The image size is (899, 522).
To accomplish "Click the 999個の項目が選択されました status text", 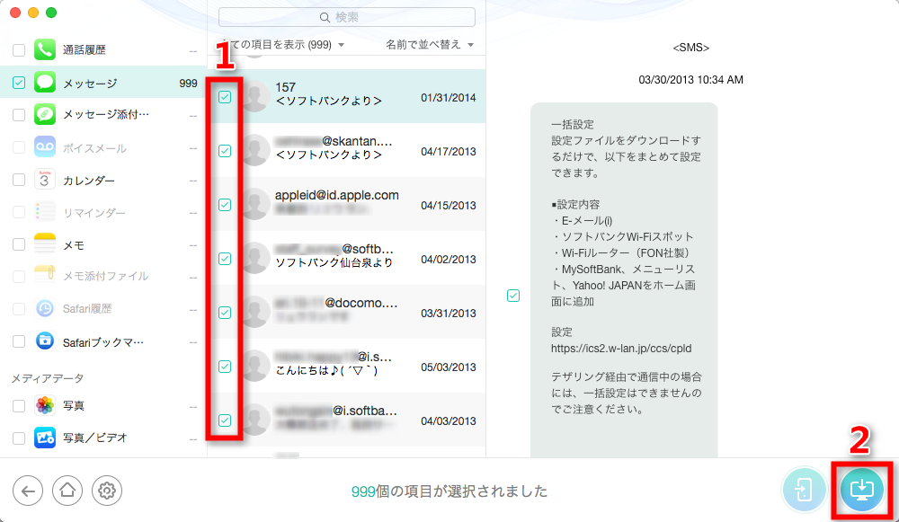I will pos(449,491).
